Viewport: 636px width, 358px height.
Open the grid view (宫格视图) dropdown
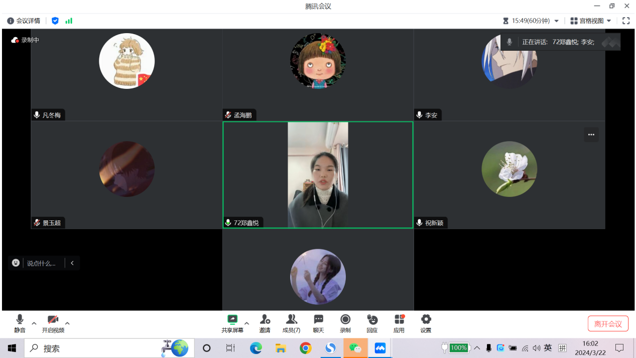click(x=591, y=21)
